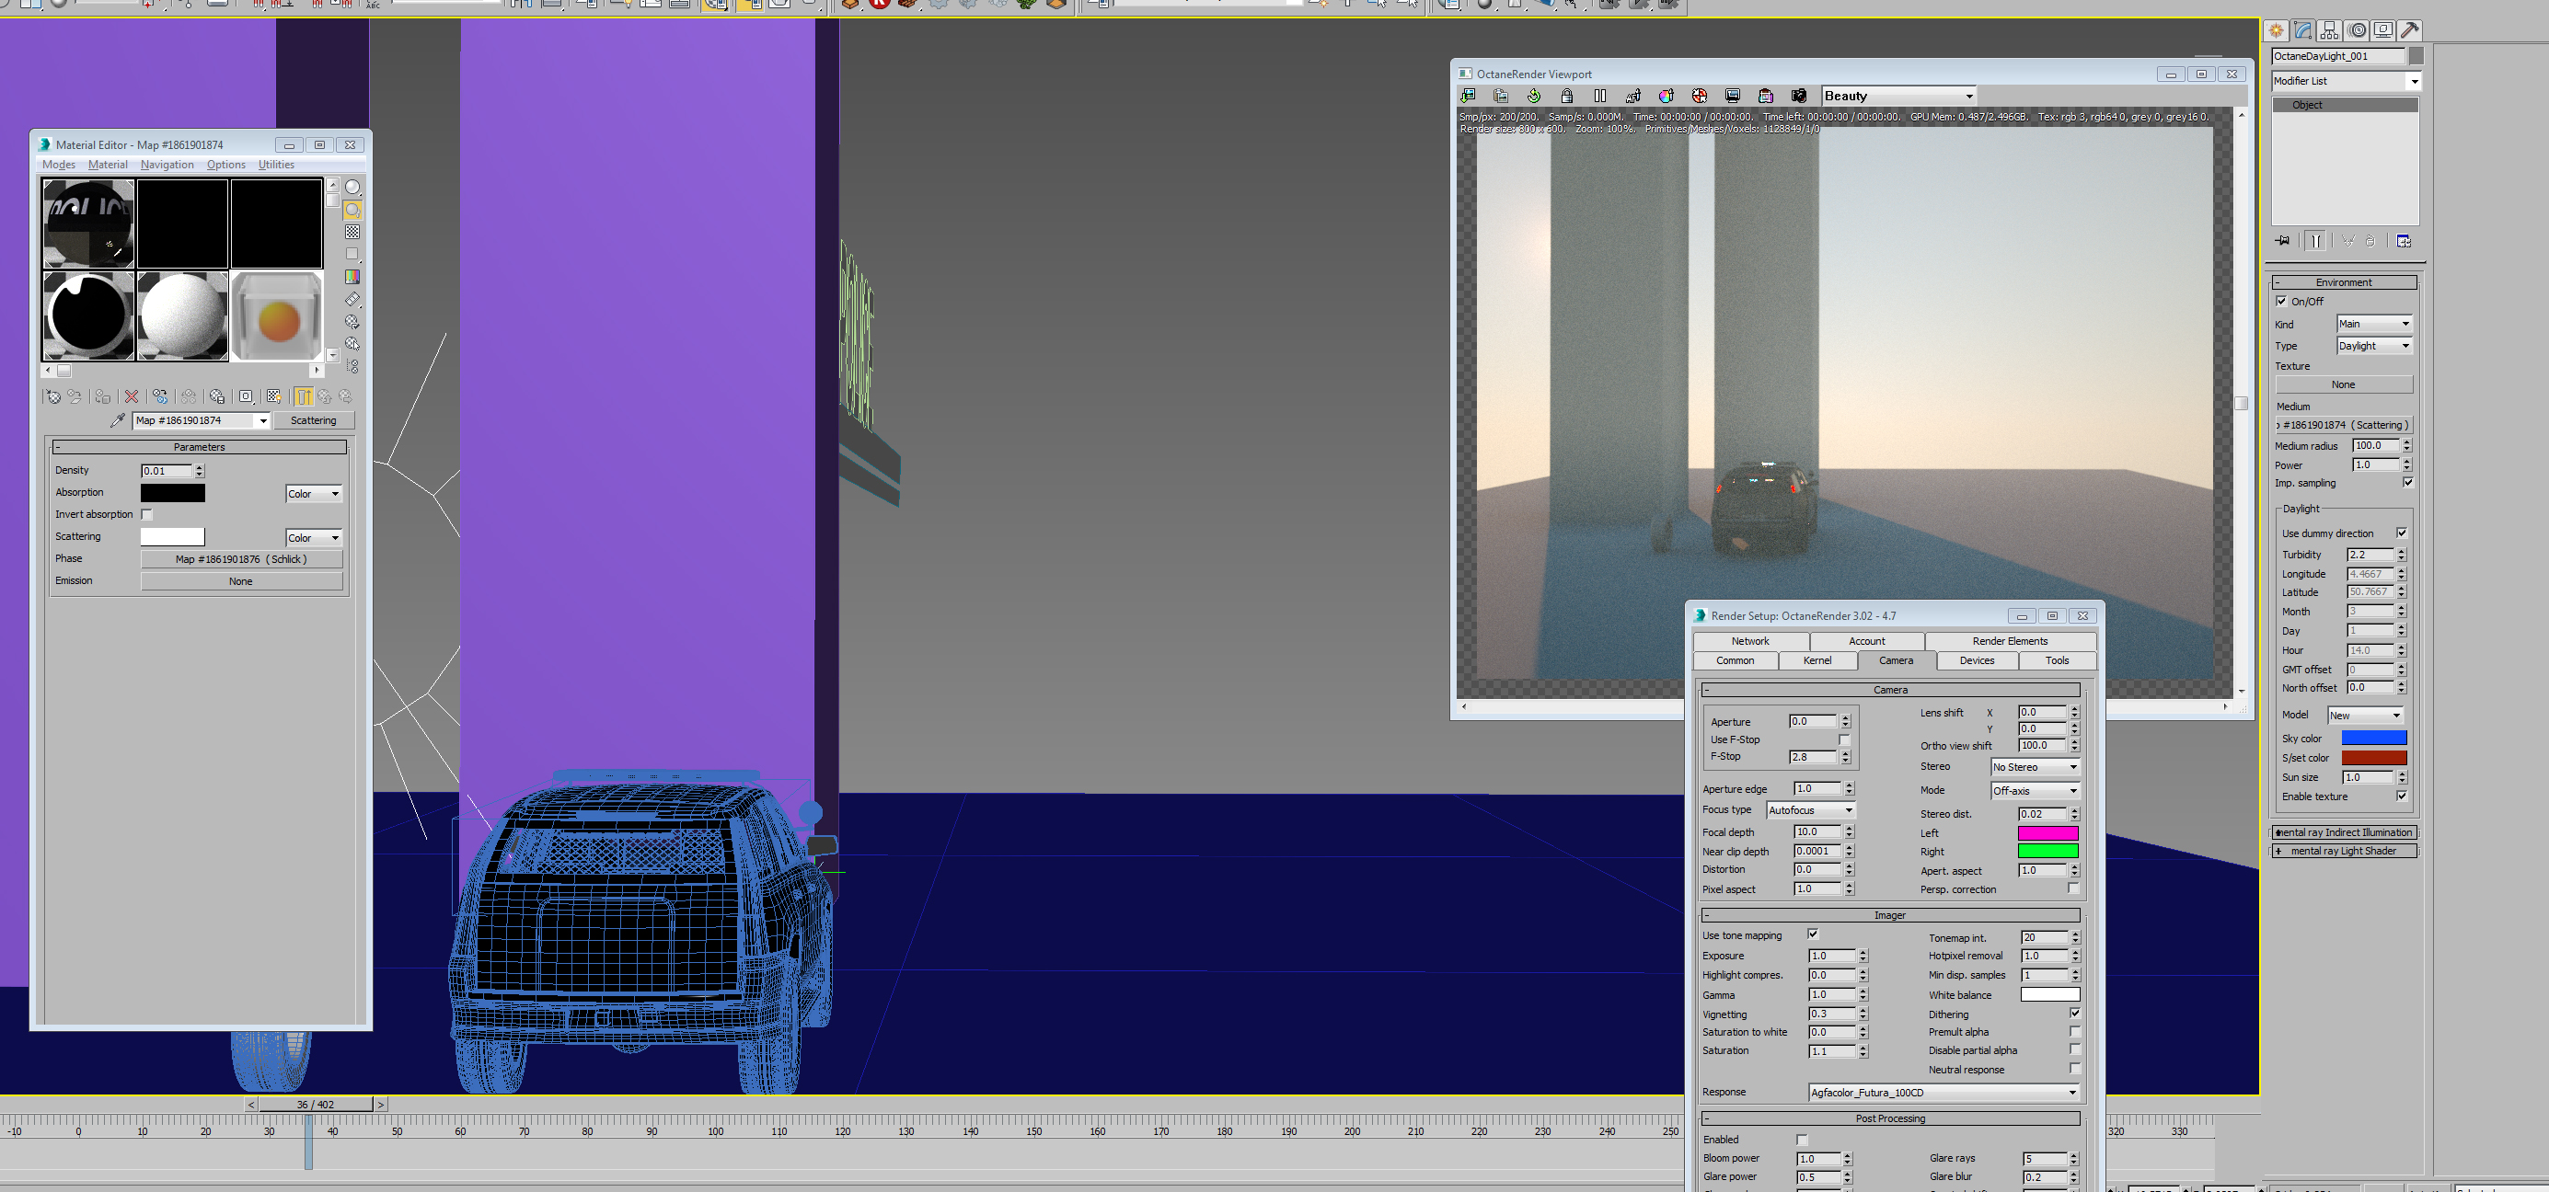Pick material with the eyedropper icon
Viewport: 2549px width, 1192px height.
click(x=118, y=420)
